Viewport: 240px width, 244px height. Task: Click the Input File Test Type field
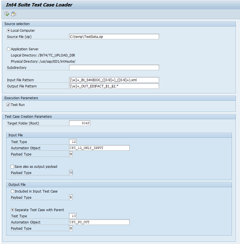point(73,142)
